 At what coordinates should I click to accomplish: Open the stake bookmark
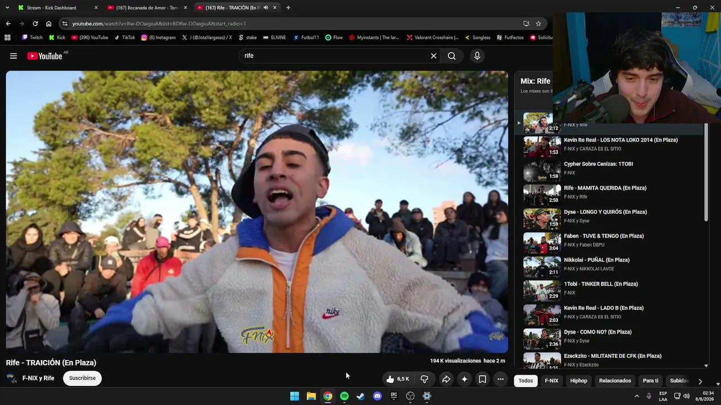click(248, 38)
